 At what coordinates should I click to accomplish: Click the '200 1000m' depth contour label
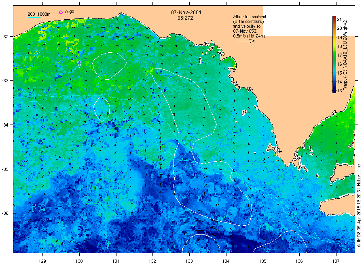tap(39, 14)
